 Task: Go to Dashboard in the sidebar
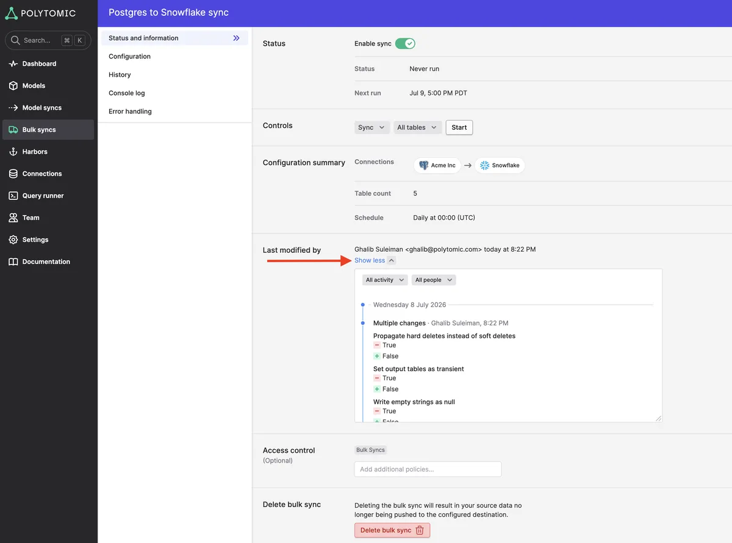pyautogui.click(x=48, y=64)
